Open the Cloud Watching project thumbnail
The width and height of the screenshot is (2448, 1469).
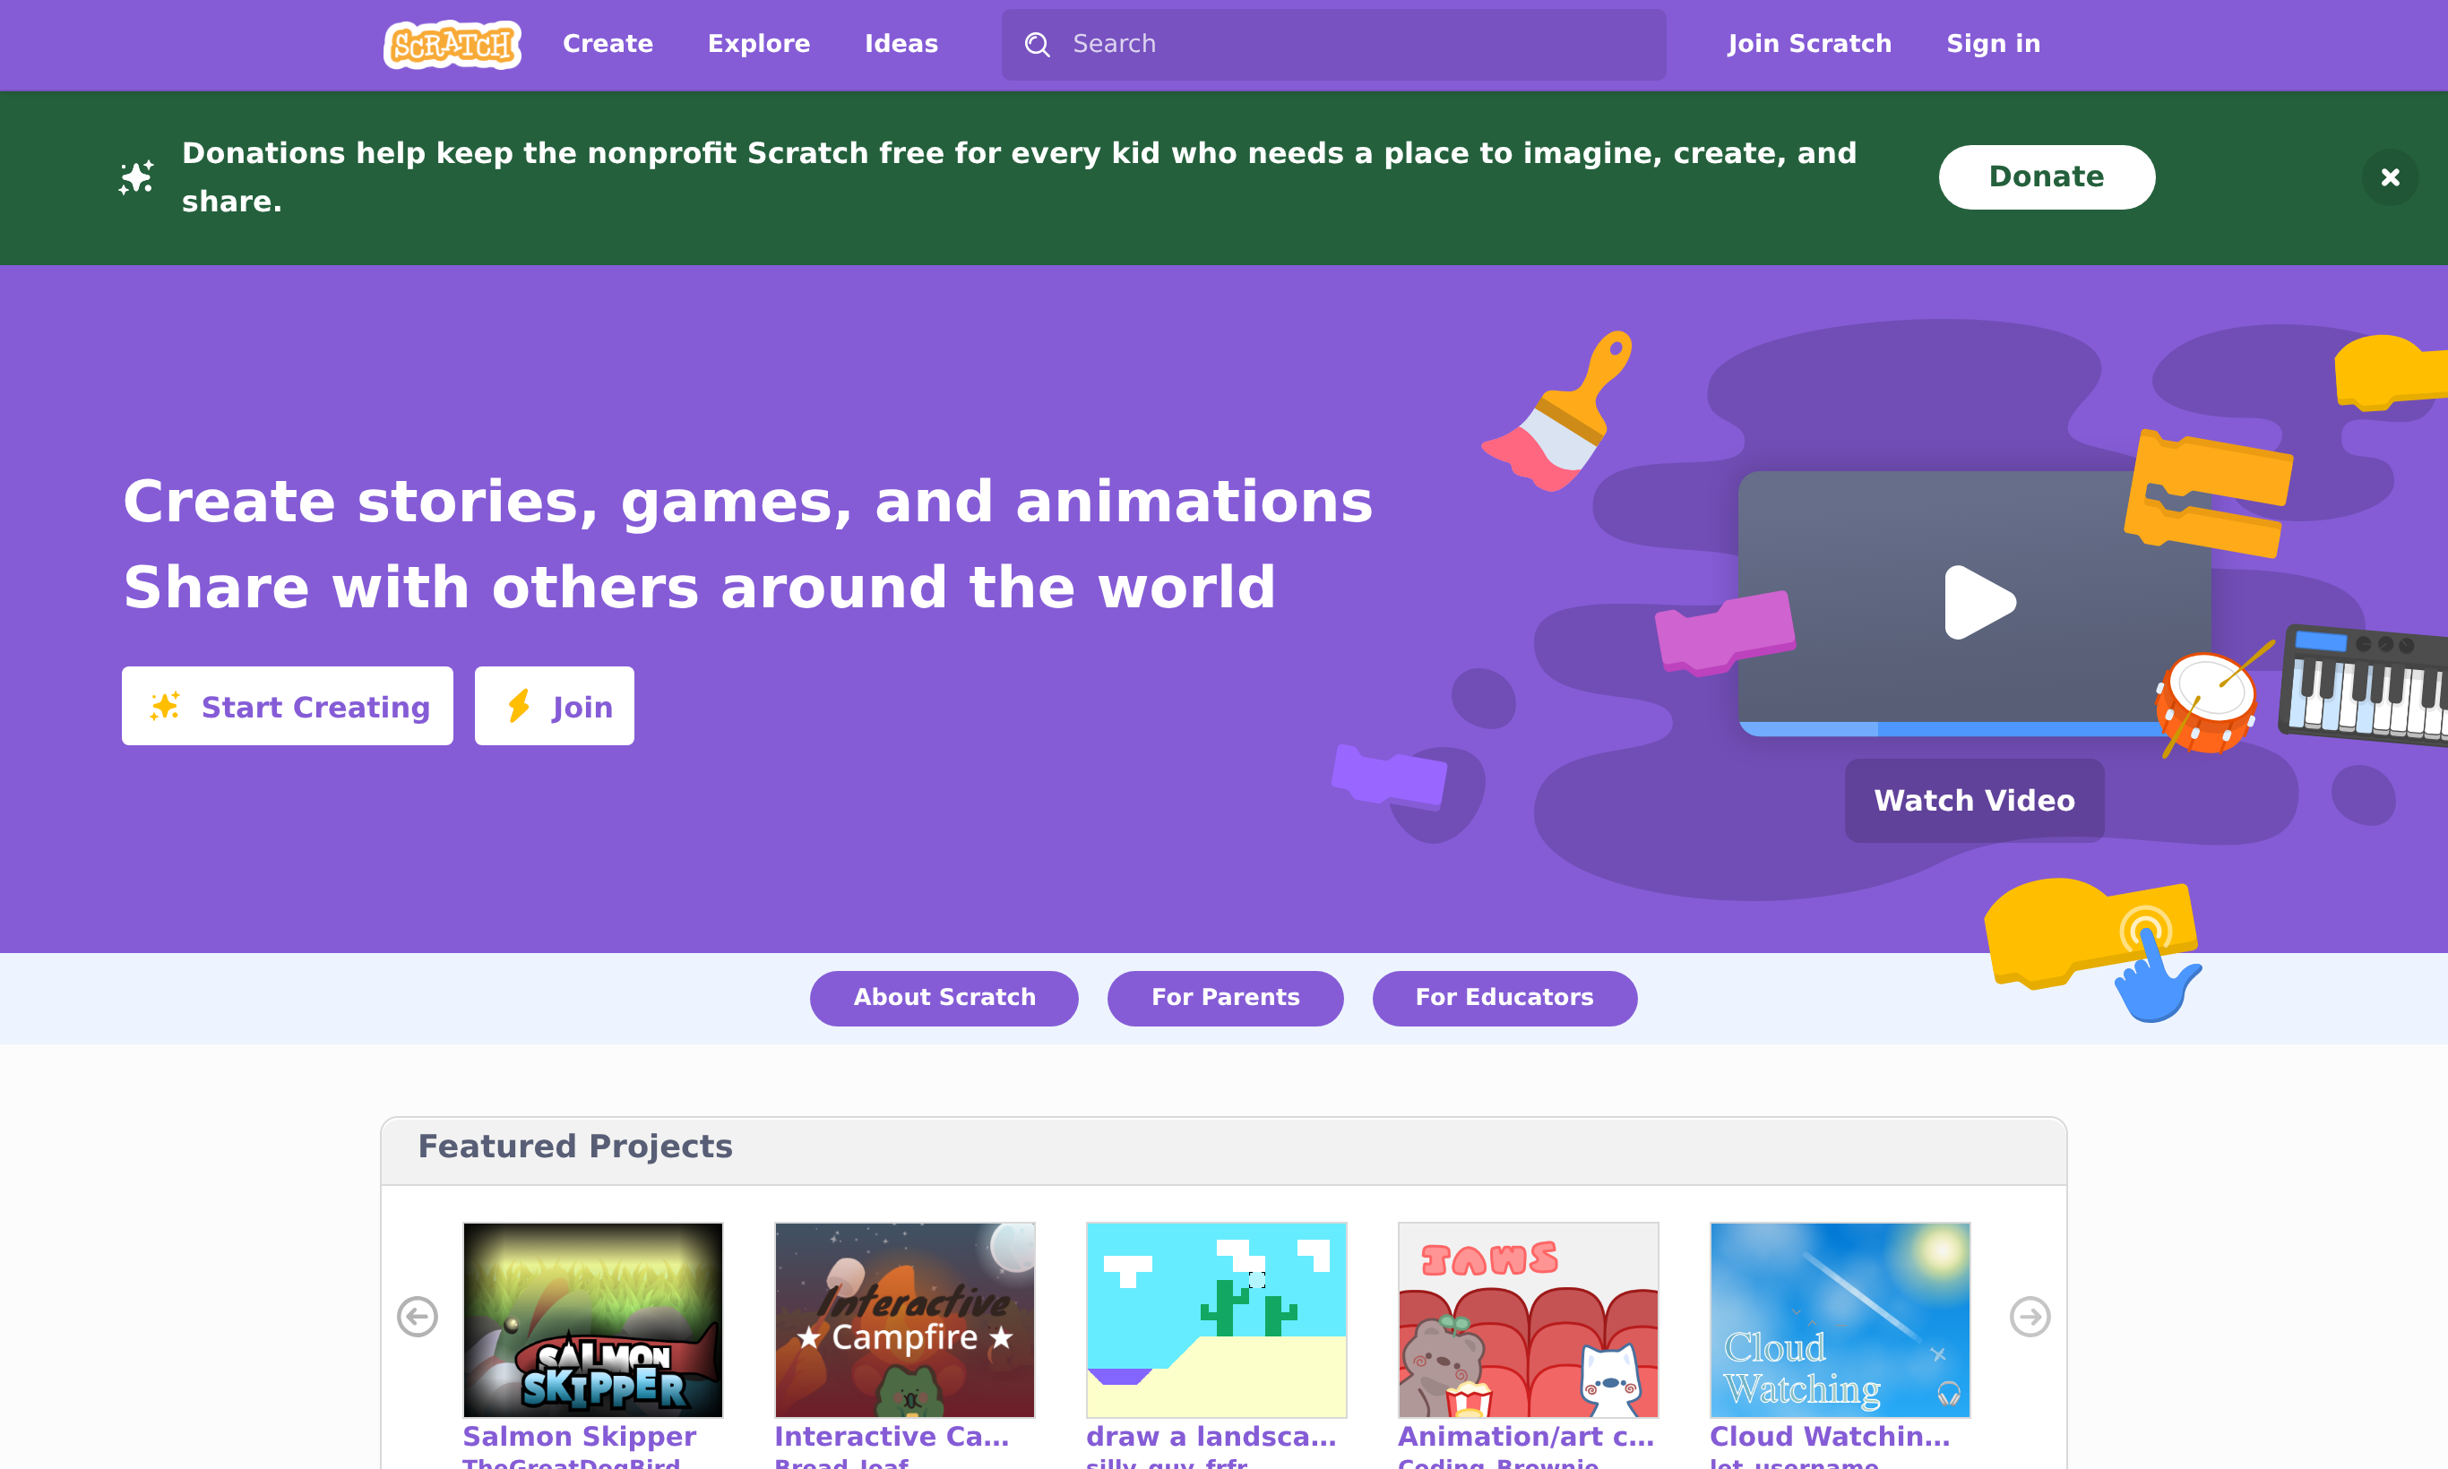pos(1840,1319)
